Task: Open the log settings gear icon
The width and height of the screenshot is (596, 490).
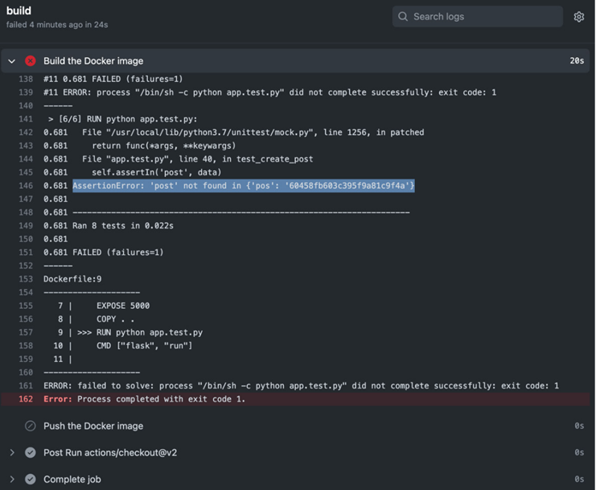Action: coord(578,17)
